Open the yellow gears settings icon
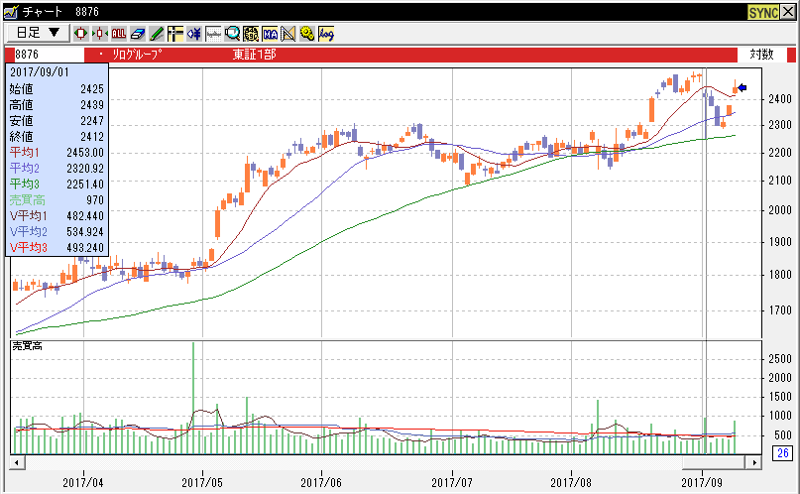The width and height of the screenshot is (800, 494). click(307, 33)
